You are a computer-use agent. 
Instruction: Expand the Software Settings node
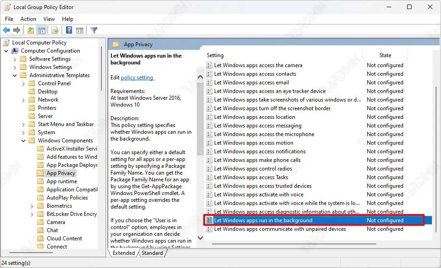[x=14, y=59]
